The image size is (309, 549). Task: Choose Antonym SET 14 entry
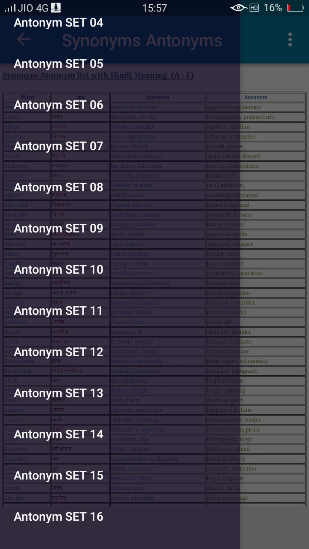pos(59,434)
